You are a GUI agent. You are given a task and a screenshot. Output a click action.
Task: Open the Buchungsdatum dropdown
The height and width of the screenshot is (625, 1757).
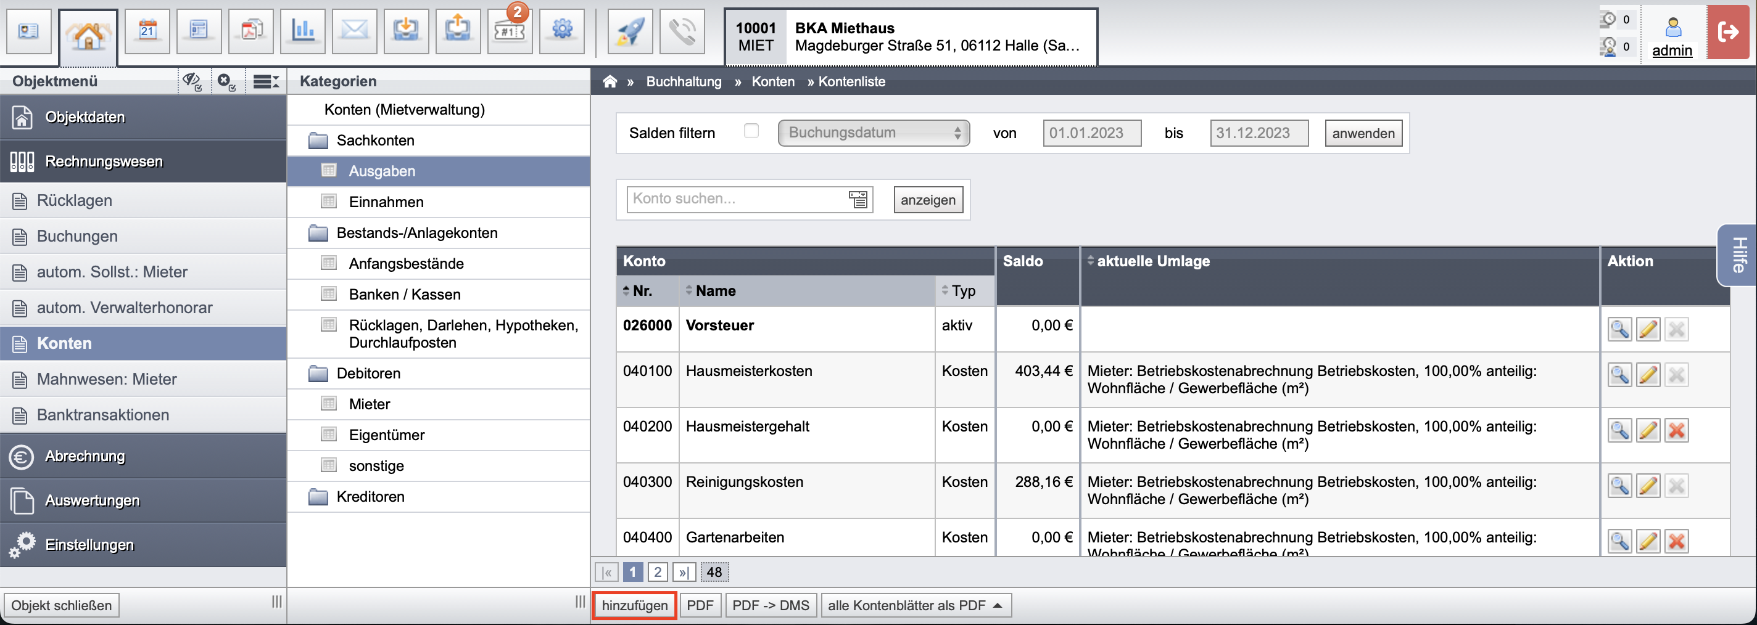pyautogui.click(x=874, y=133)
